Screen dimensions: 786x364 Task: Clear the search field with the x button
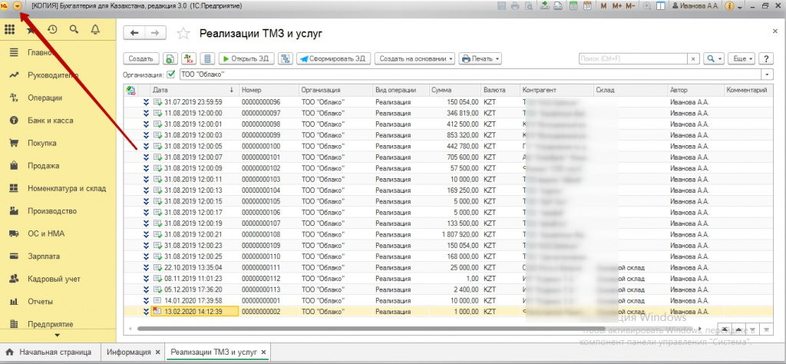(693, 58)
